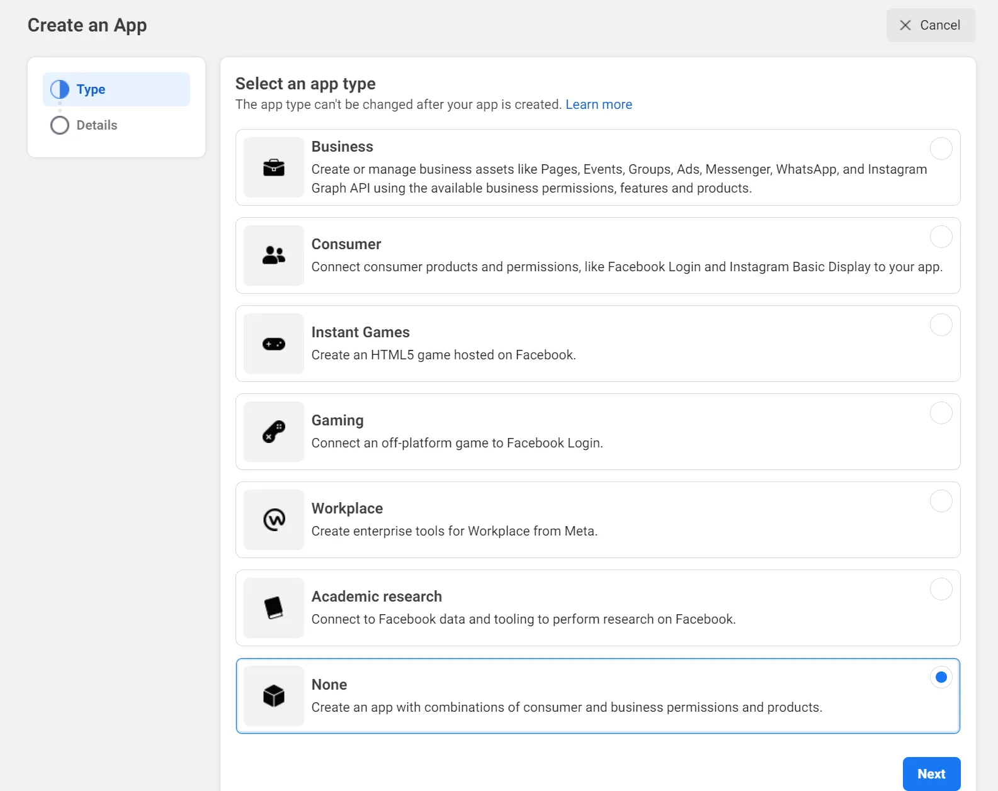This screenshot has width=998, height=791.
Task: Click the Instant Games title
Action: point(361,332)
